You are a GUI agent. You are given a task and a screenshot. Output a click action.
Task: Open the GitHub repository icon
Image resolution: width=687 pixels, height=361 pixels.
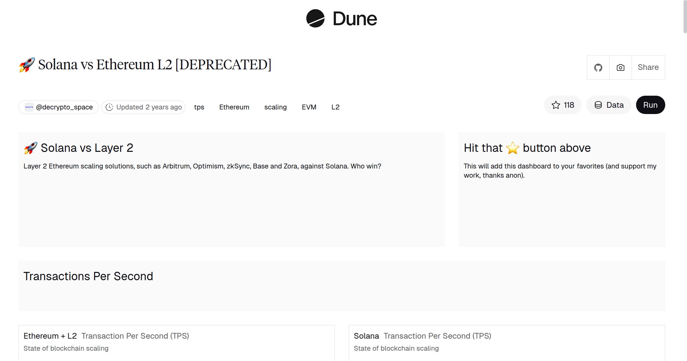tap(598, 67)
